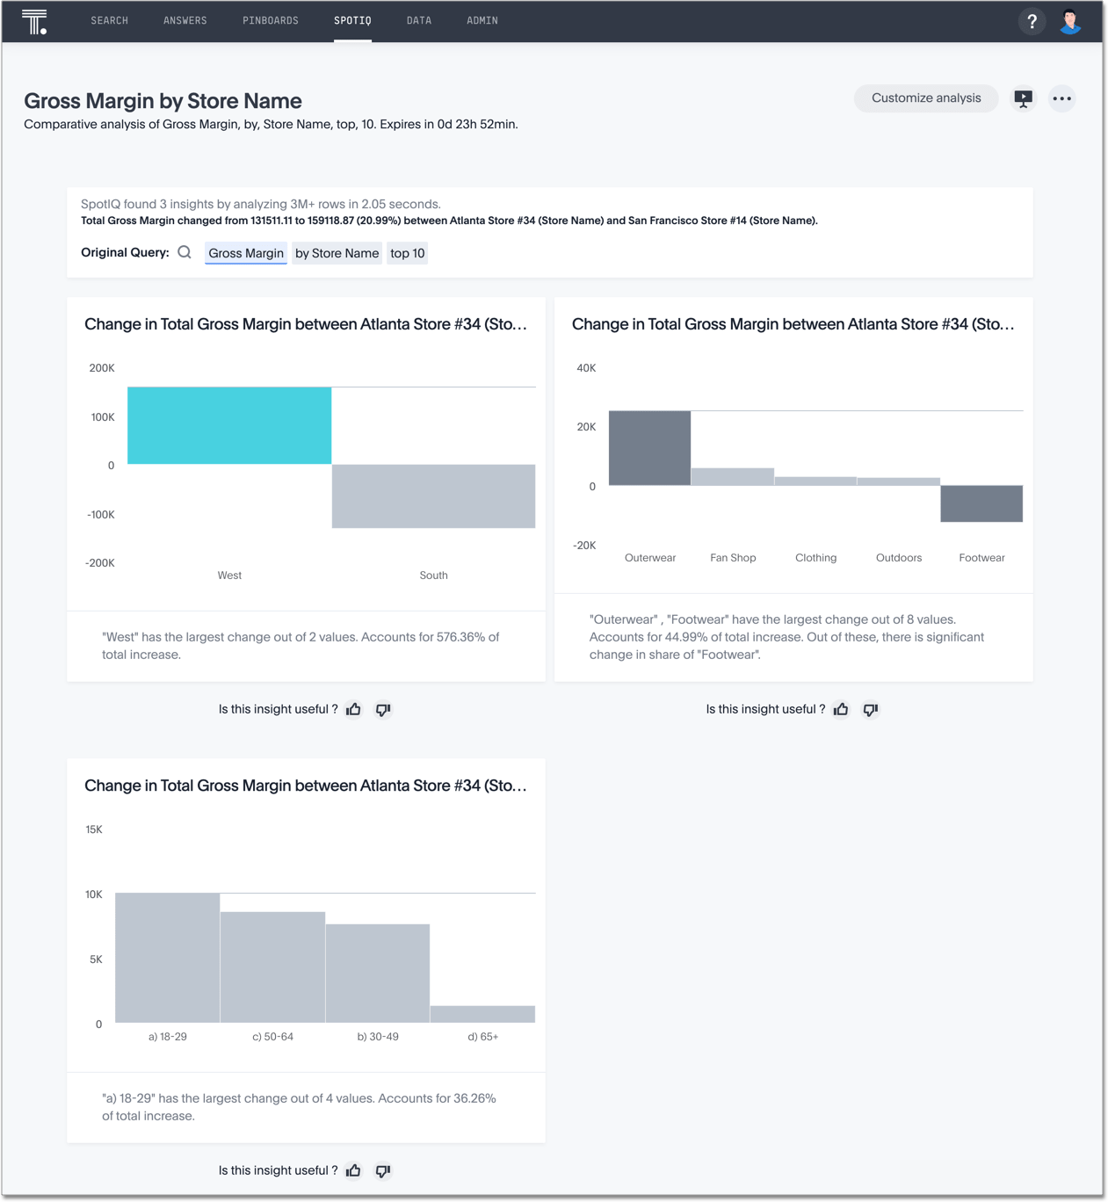1108x1202 pixels.
Task: Go to the Answers tab
Action: [185, 21]
